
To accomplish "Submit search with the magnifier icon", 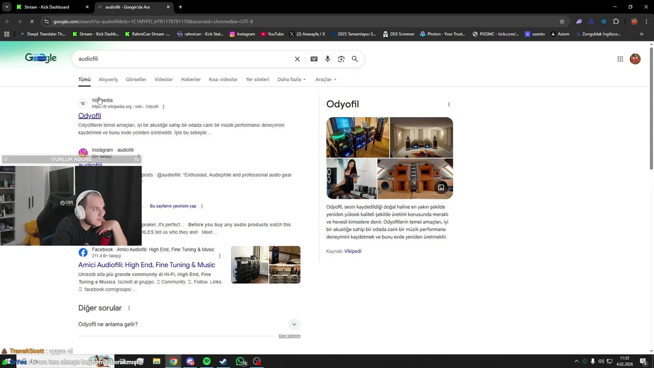I will 355,59.
